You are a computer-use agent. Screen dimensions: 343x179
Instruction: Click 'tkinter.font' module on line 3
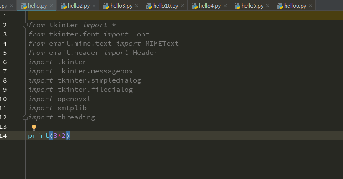pos(74,34)
